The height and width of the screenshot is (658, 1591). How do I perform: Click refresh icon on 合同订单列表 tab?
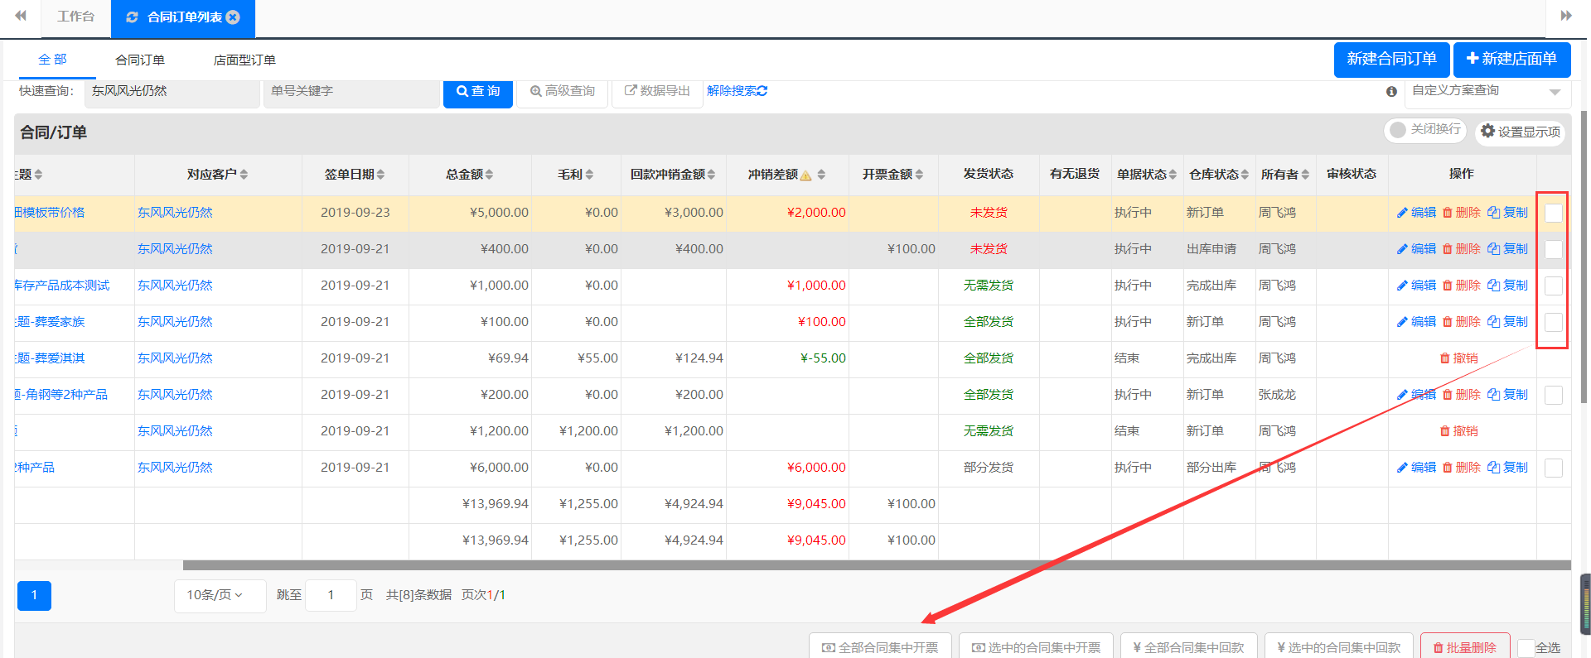click(132, 17)
